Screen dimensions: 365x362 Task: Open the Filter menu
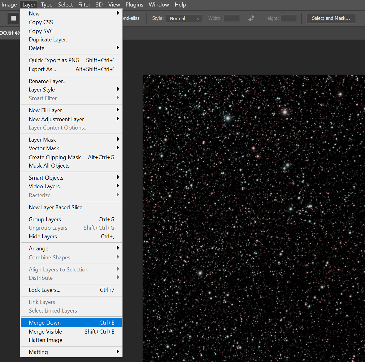(x=84, y=5)
